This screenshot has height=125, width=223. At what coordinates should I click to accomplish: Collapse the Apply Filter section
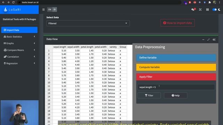pos(176,77)
